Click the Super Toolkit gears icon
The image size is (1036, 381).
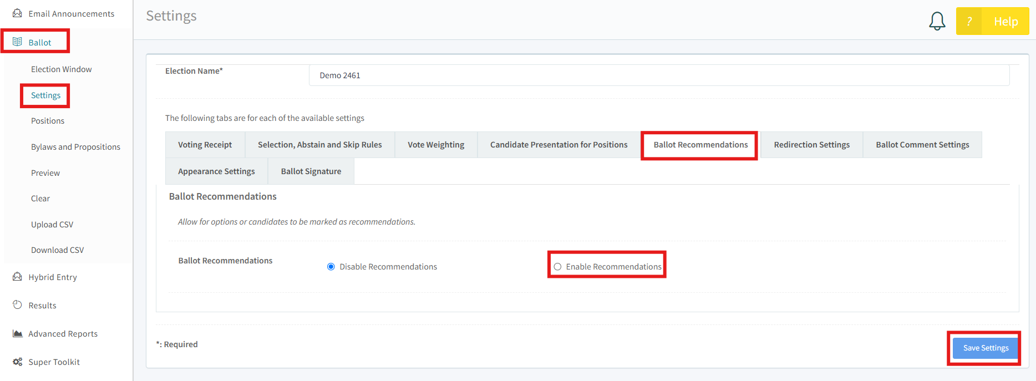click(x=17, y=362)
